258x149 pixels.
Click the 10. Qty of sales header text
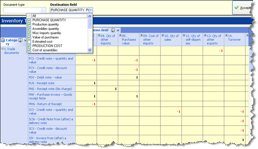pyautogui.click(x=171, y=38)
